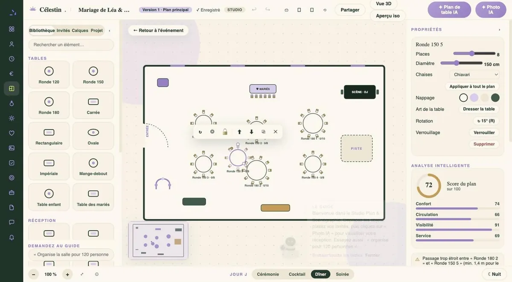Rotate the selected table from floating toolbar

(200, 132)
